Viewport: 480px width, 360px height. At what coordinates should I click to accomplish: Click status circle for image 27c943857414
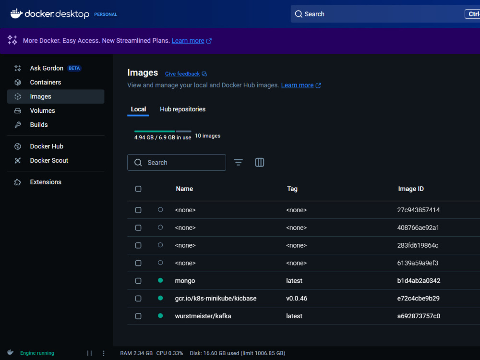(160, 210)
